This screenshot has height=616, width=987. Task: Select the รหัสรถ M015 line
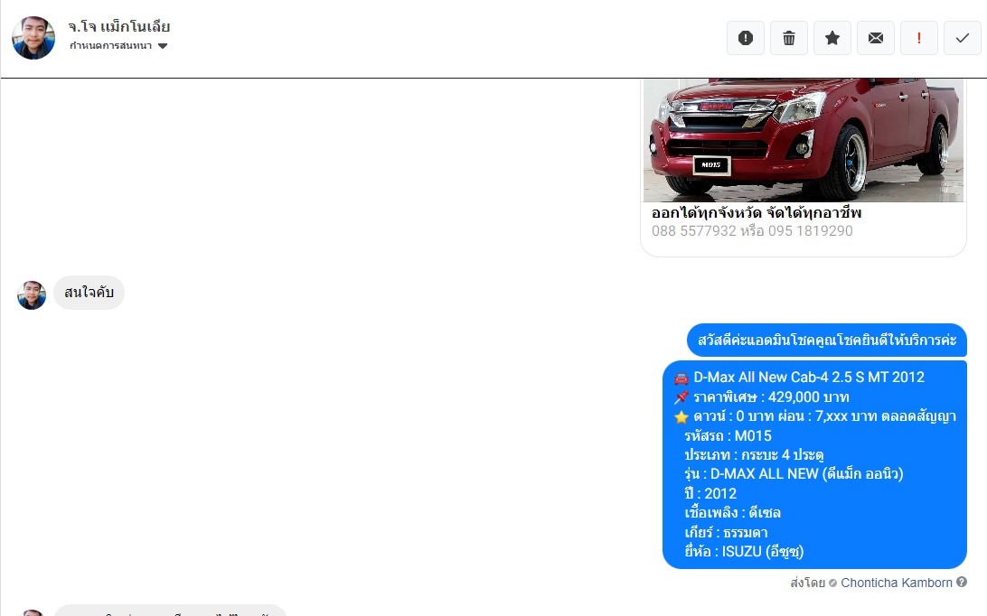728,436
